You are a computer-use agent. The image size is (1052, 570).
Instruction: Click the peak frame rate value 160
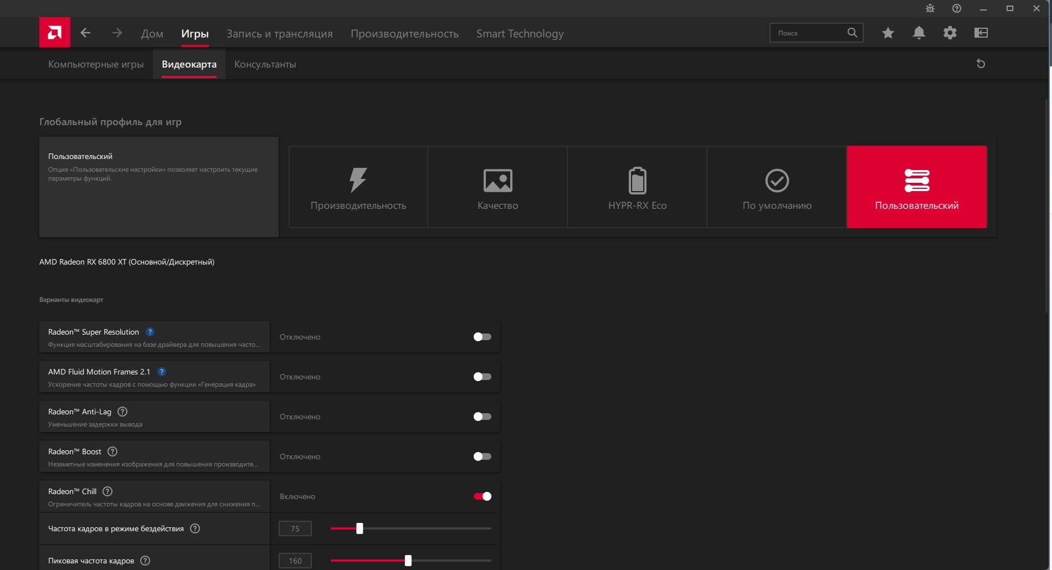point(295,561)
